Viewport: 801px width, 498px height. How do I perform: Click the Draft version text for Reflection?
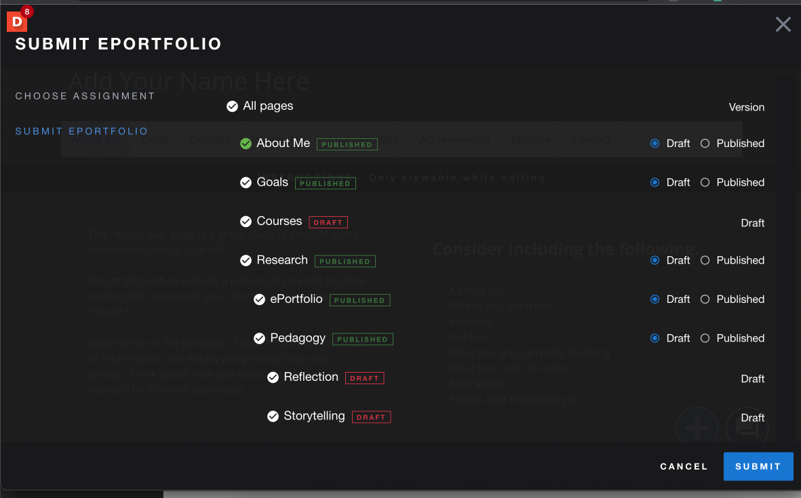752,379
